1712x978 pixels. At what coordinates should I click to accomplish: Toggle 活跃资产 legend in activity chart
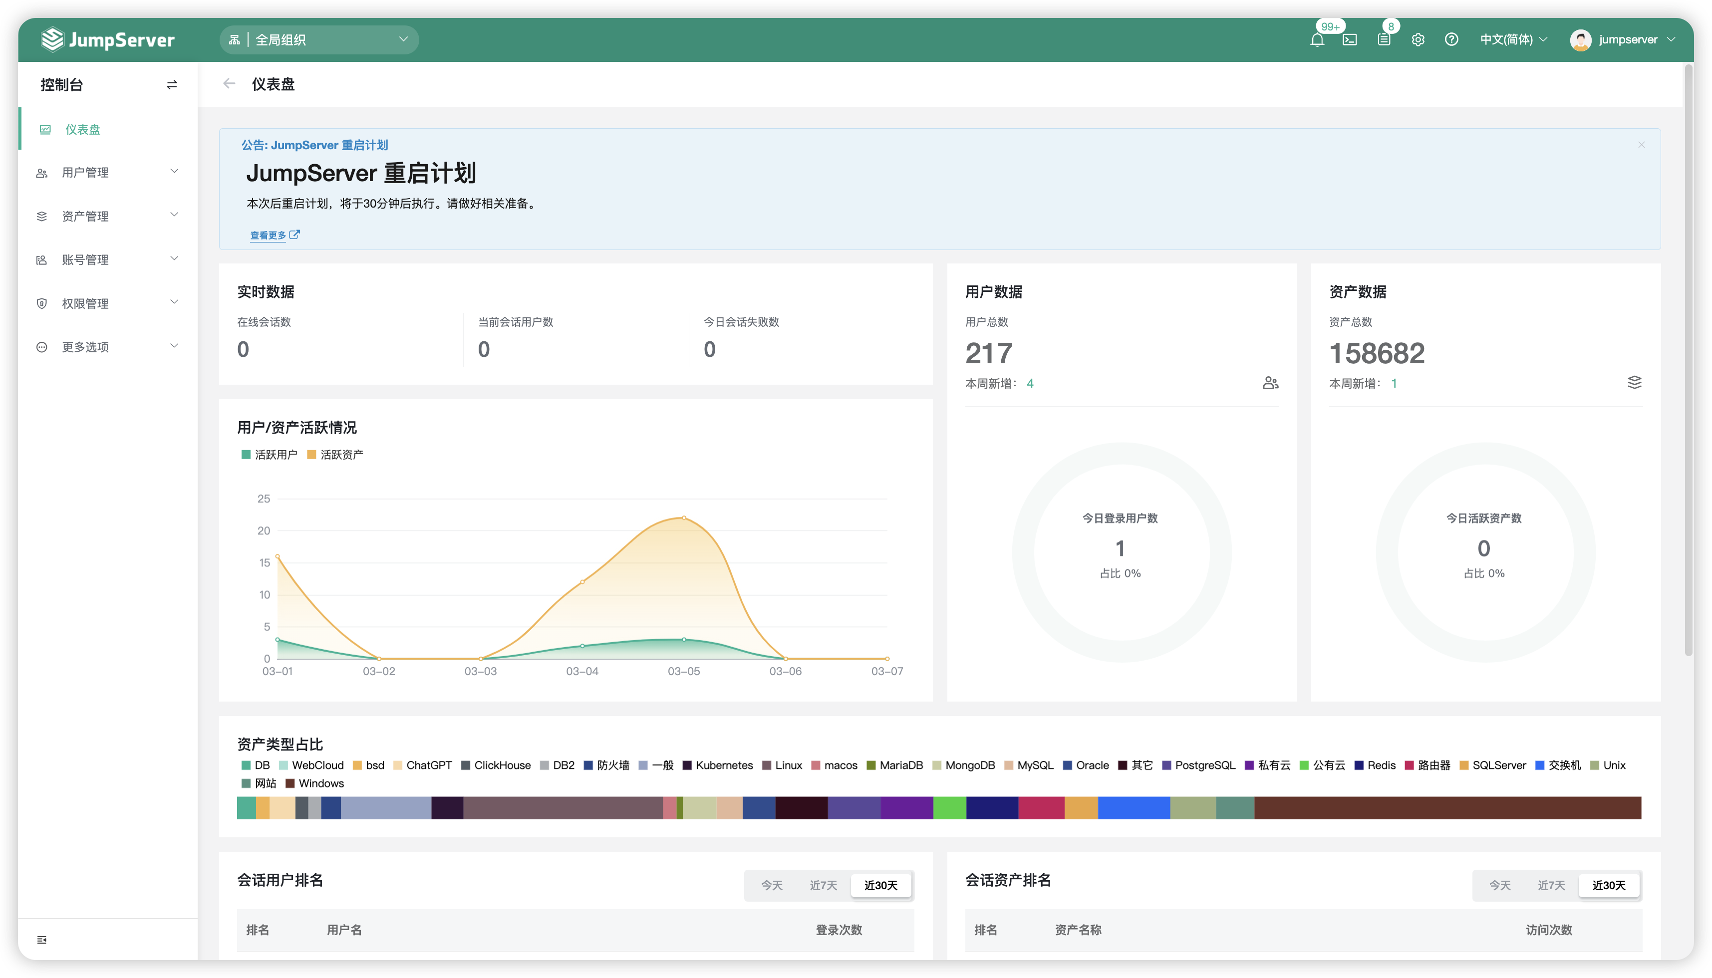tap(334, 455)
